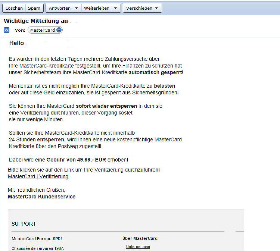
Task: Click the Gebühr von 49,99,- EUR text
Action: [76, 160]
